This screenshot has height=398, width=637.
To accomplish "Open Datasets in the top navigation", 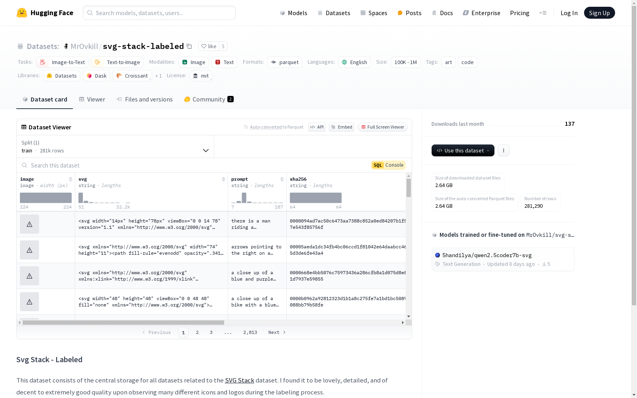I will click(x=334, y=13).
